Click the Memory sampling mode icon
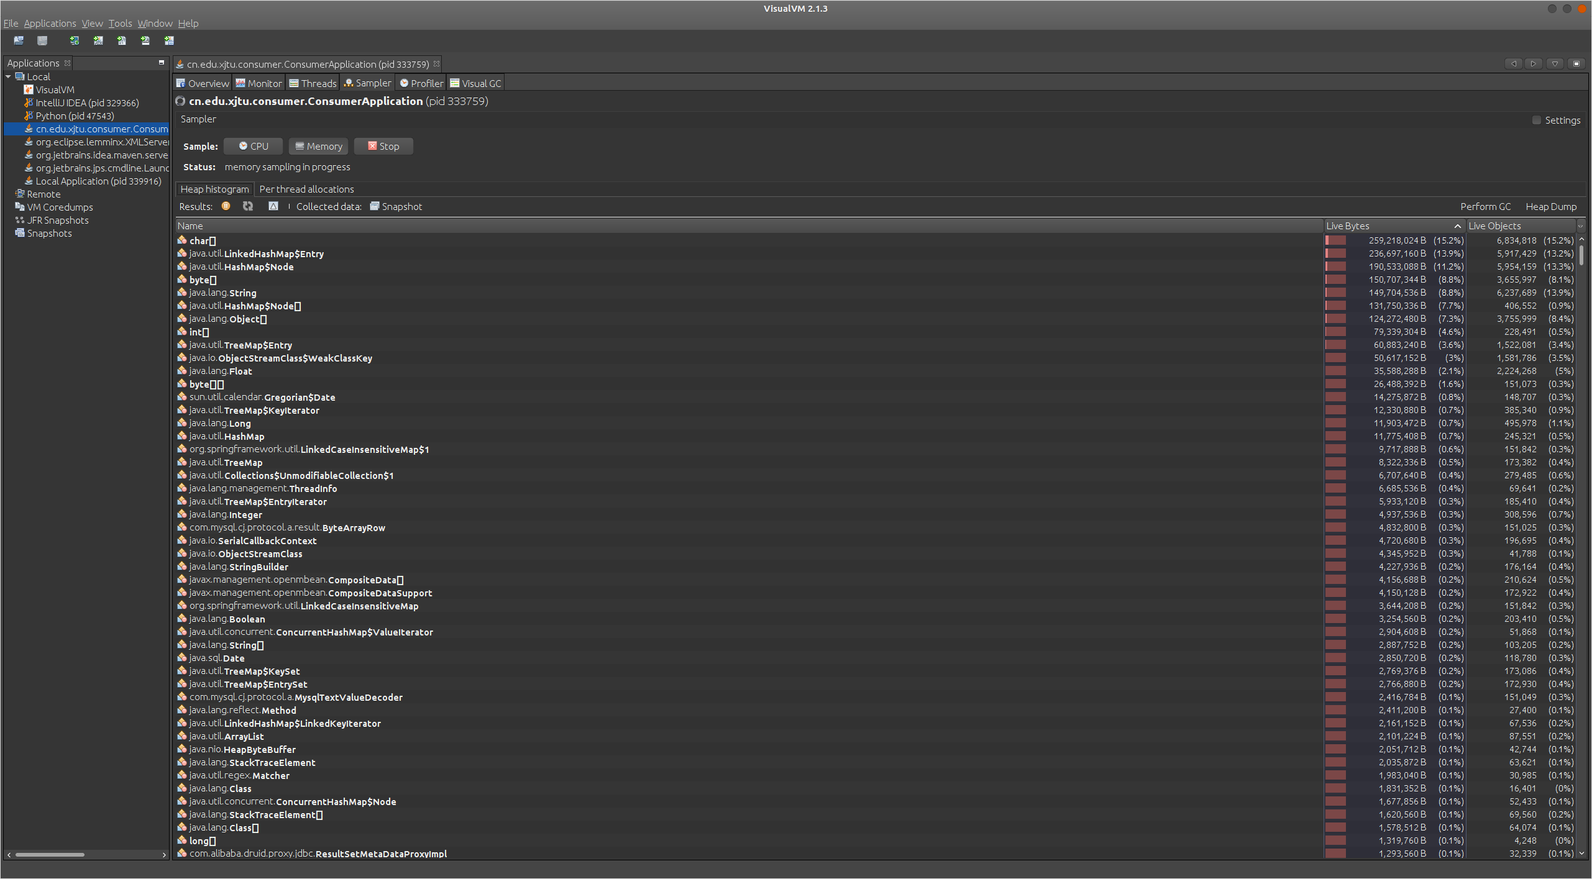1592x879 pixels. tap(300, 146)
